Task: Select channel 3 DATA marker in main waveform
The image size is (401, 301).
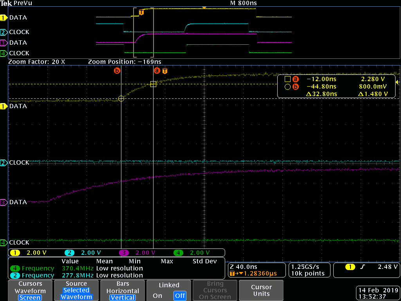Action: pyautogui.click(x=4, y=203)
